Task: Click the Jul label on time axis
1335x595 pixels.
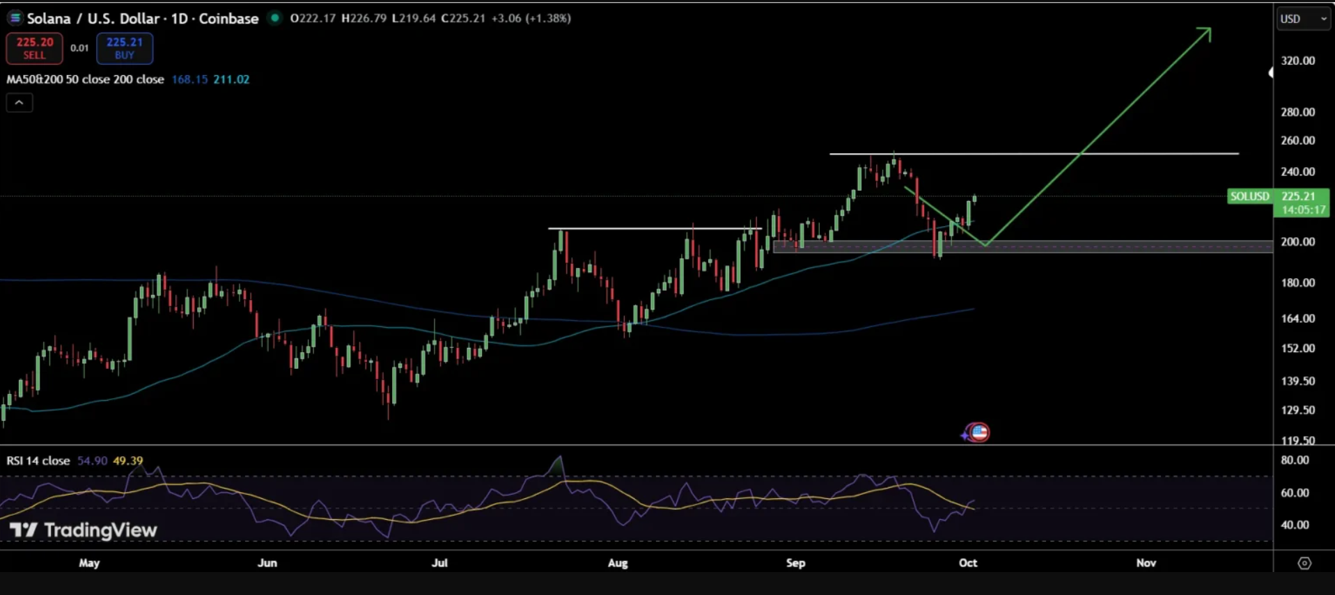Action: pos(439,563)
